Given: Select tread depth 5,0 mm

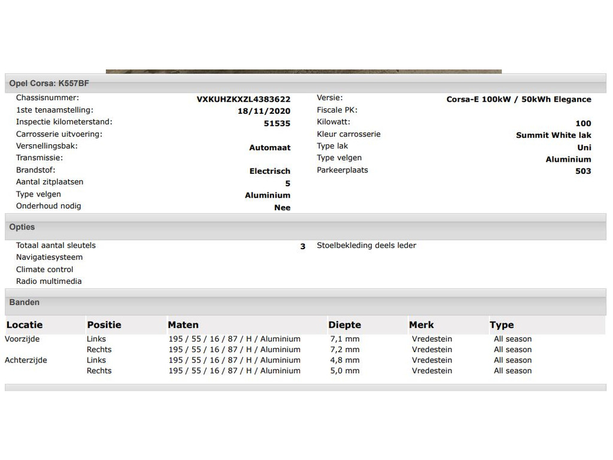Looking at the screenshot, I should 345,371.
